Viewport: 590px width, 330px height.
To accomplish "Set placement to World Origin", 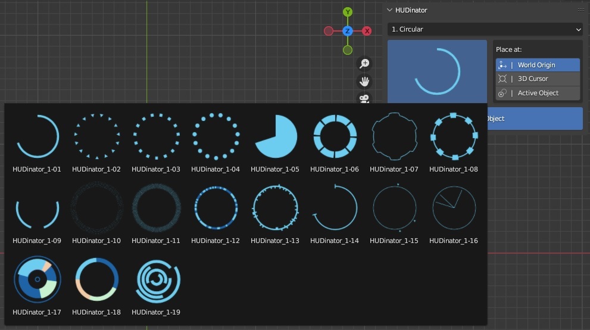I will click(538, 65).
